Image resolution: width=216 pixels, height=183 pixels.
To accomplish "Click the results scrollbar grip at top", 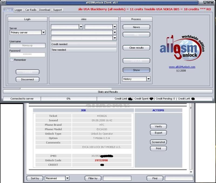I will 191,108.
